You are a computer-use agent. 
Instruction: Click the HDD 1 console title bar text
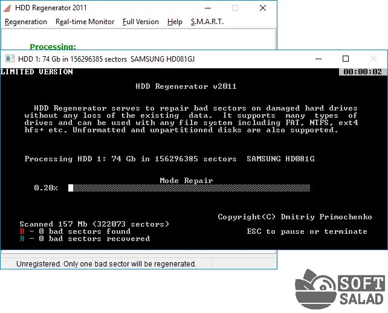click(x=106, y=59)
